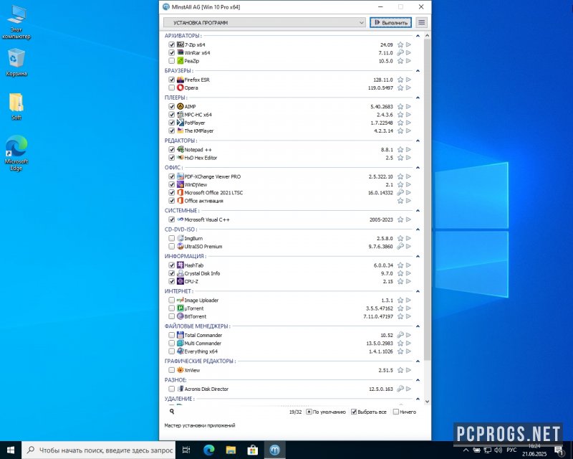Check the PeaZip checkbox
The image size is (573, 459).
(x=171, y=61)
